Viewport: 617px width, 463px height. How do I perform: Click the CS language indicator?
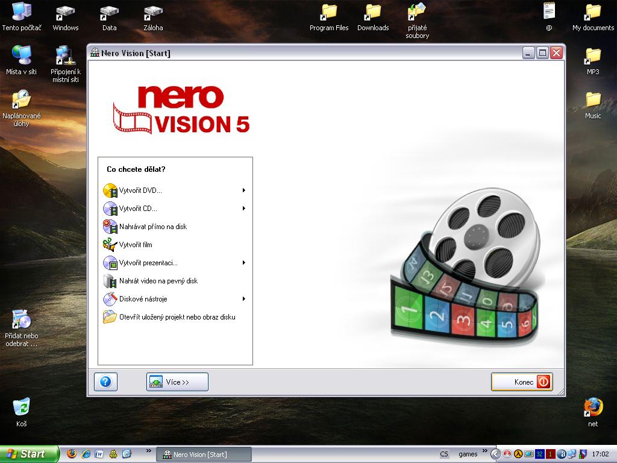pyautogui.click(x=444, y=454)
